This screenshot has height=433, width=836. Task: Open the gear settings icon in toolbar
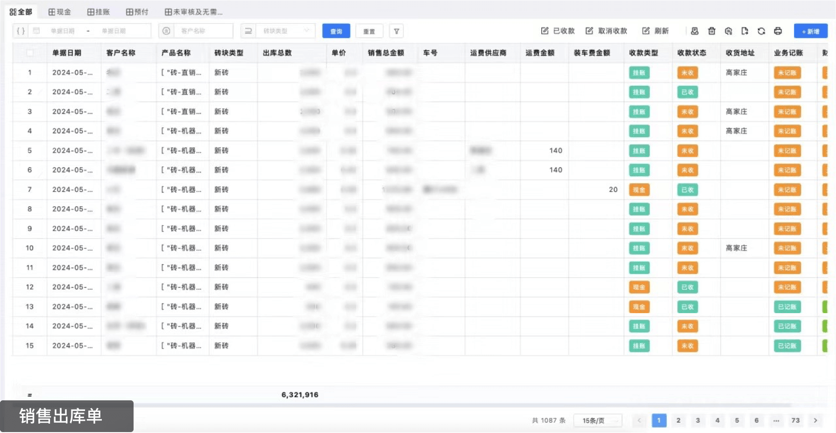[x=728, y=31]
